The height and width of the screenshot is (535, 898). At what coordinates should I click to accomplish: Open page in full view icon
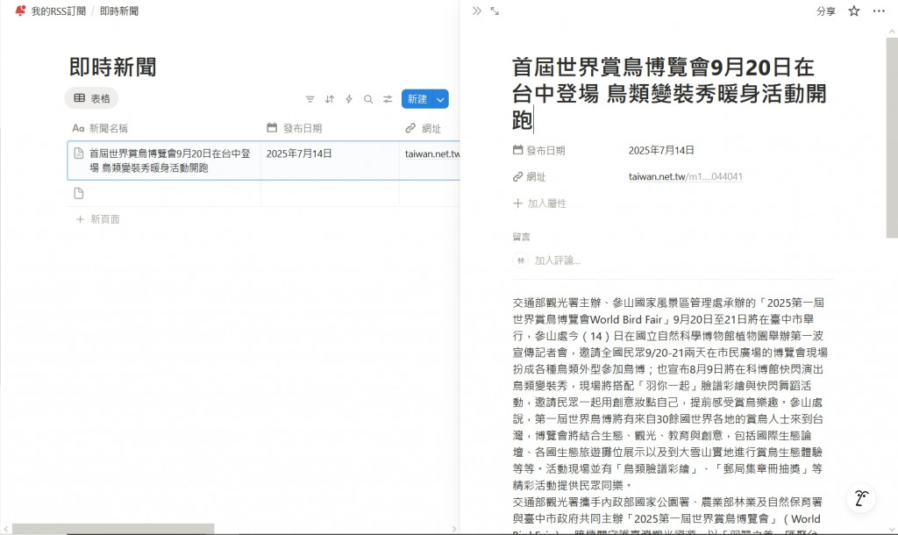(495, 11)
